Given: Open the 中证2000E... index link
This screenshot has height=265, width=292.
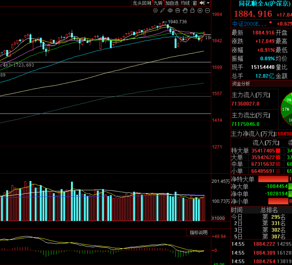Looking at the screenshot, I should 246,24.
